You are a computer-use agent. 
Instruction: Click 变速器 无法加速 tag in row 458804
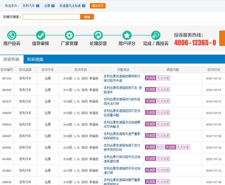click(x=157, y=124)
